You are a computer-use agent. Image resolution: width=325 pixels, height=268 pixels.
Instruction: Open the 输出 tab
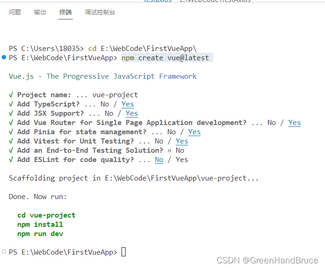[40, 12]
